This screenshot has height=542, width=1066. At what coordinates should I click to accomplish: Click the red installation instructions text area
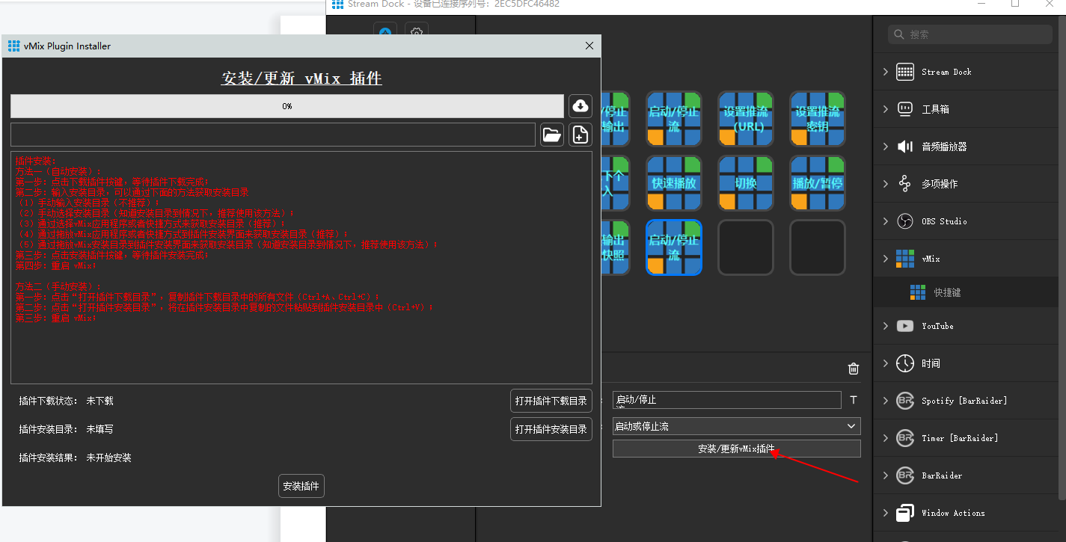(x=301, y=268)
